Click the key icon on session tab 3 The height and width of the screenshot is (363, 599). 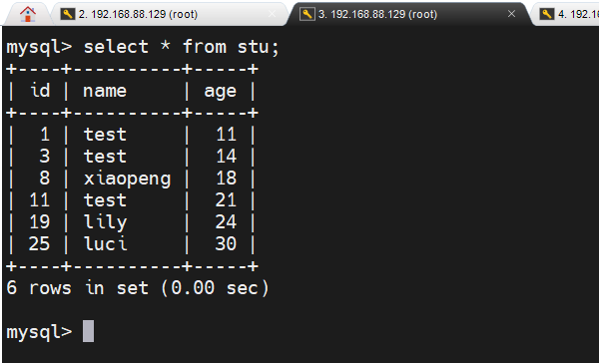[307, 14]
